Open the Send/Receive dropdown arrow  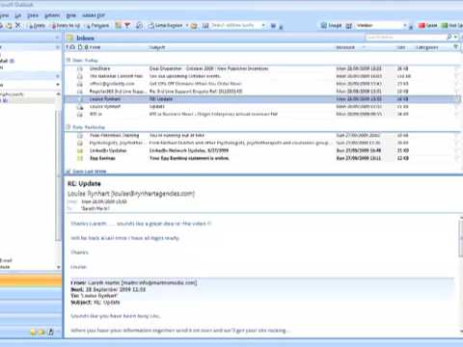click(187, 25)
